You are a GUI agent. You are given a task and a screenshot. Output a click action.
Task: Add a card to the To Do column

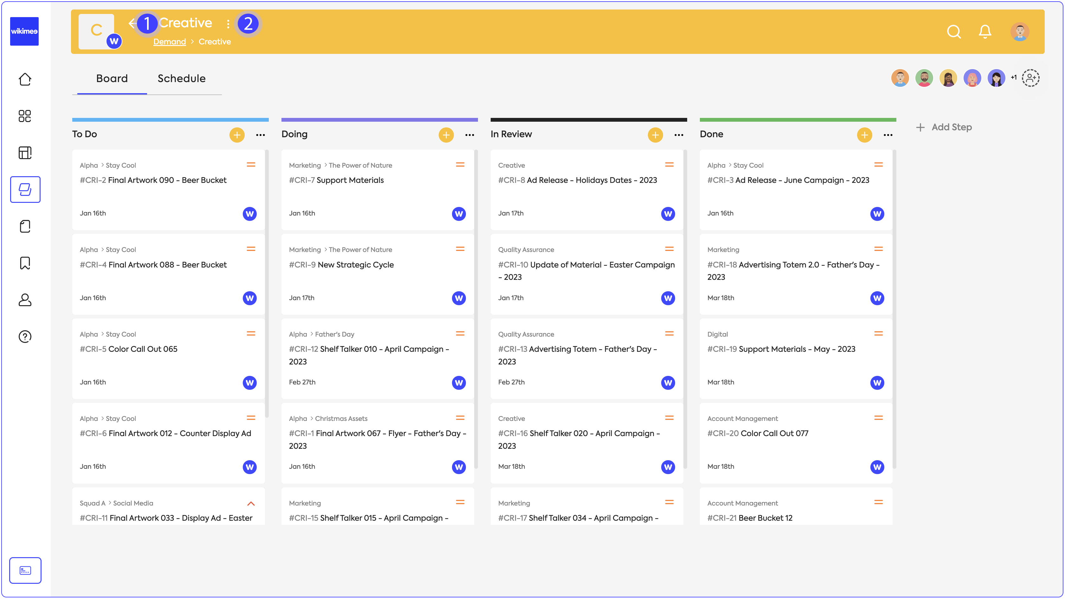237,135
